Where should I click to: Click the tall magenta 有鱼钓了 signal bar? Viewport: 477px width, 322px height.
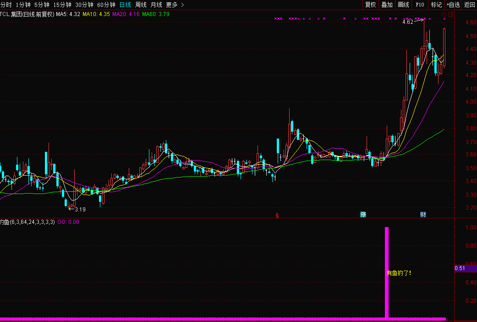pos(387,272)
